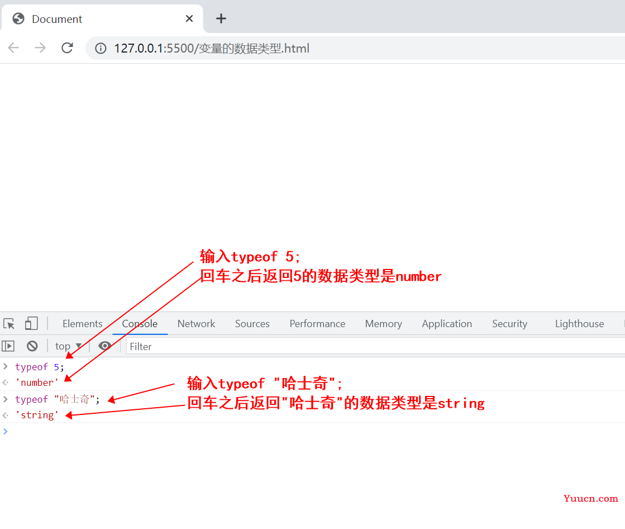Reload the page with the refresh icon
The height and width of the screenshot is (529, 625).
pos(67,48)
